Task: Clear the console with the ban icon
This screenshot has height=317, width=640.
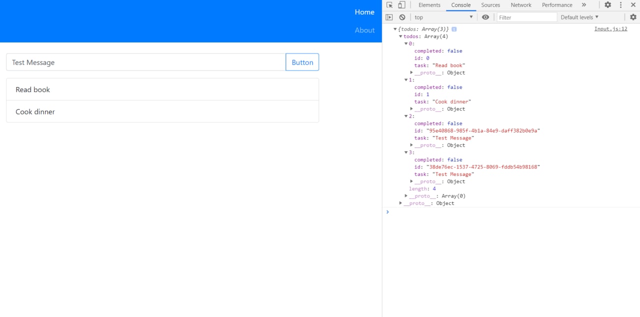Action: [x=402, y=17]
